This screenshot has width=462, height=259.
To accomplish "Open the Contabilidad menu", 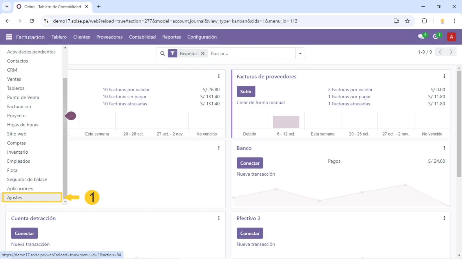I will [x=142, y=37].
